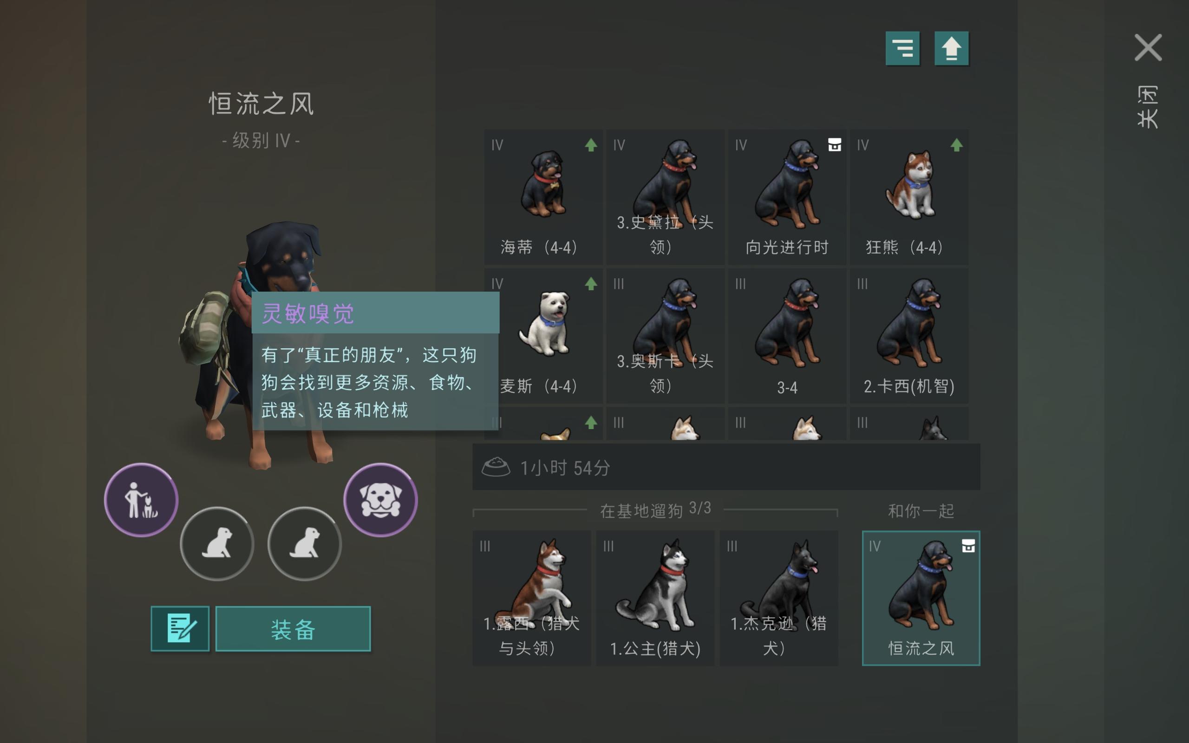Click the 灵敏嗅觉 skill tooltip header

tap(375, 313)
